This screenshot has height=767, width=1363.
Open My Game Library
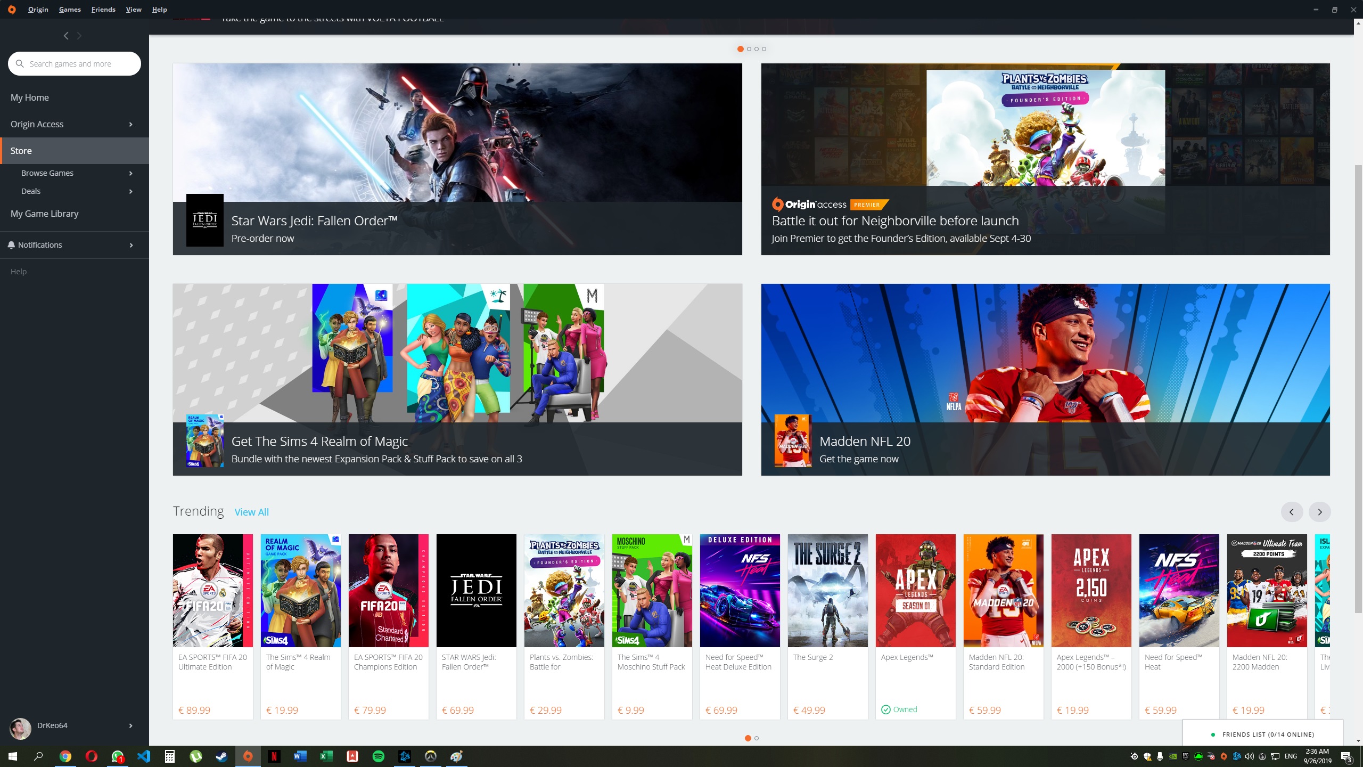tap(45, 214)
